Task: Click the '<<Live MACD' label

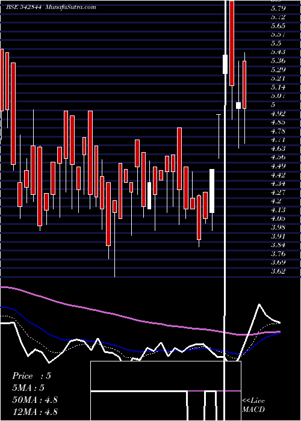Action: pyautogui.click(x=253, y=405)
